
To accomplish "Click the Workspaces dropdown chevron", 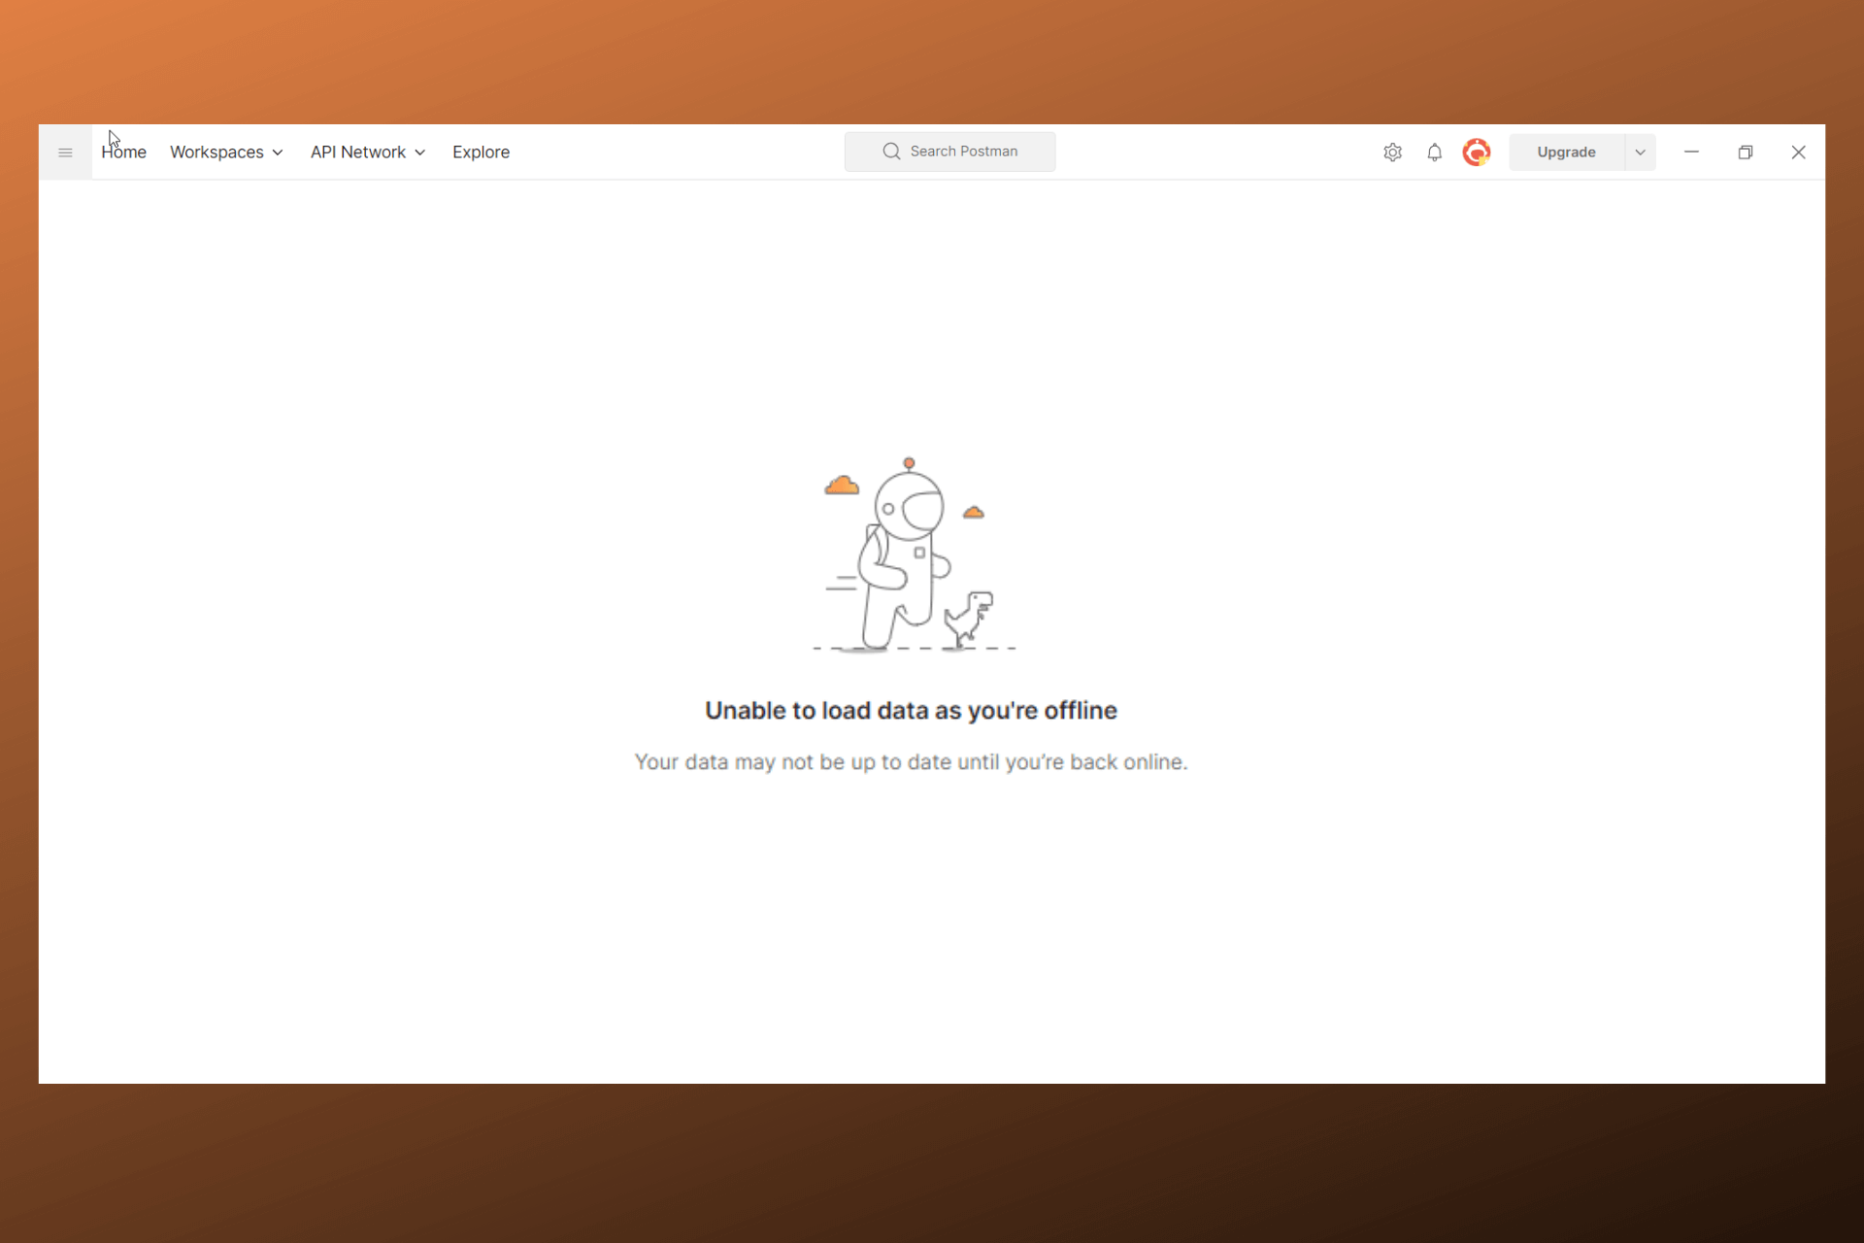I will pos(276,152).
